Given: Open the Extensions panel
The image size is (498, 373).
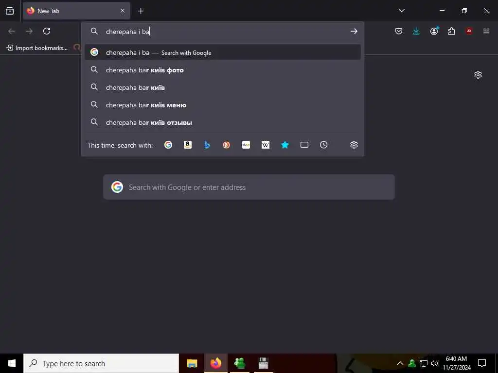Looking at the screenshot, I should (451, 31).
